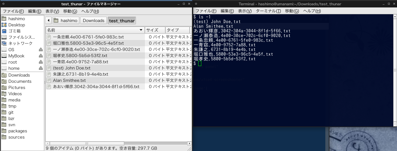
Task: Open the 編集(E) menu in file manager
Action: click(34, 11)
